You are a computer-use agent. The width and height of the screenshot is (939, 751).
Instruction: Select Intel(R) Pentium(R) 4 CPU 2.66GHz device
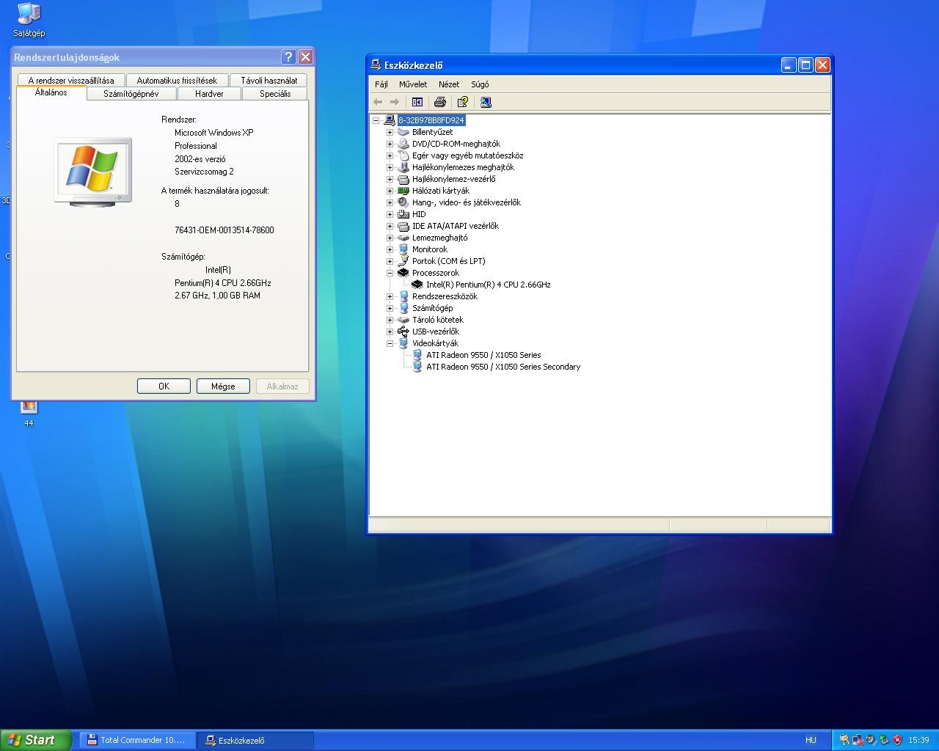[489, 285]
